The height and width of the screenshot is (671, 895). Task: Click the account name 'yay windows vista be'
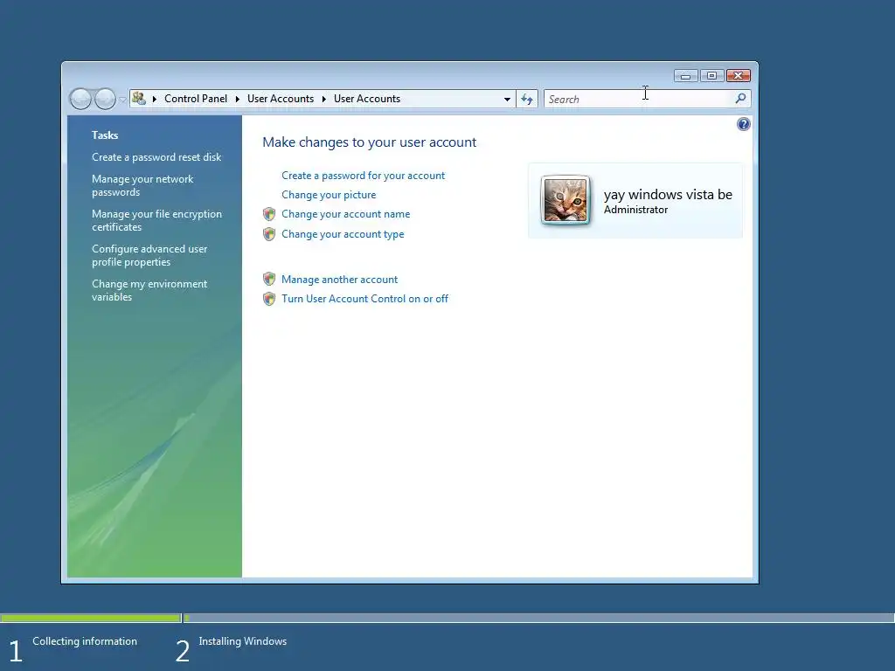pyautogui.click(x=668, y=195)
